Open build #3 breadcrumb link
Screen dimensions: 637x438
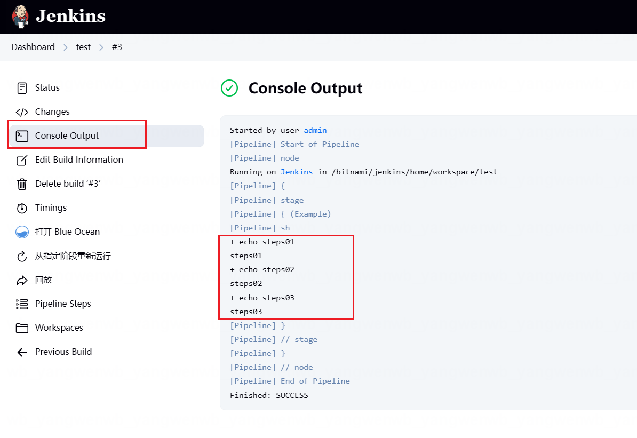coord(117,47)
